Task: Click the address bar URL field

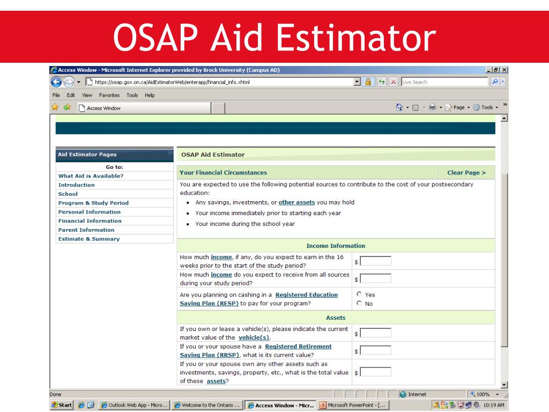Action: click(x=219, y=82)
